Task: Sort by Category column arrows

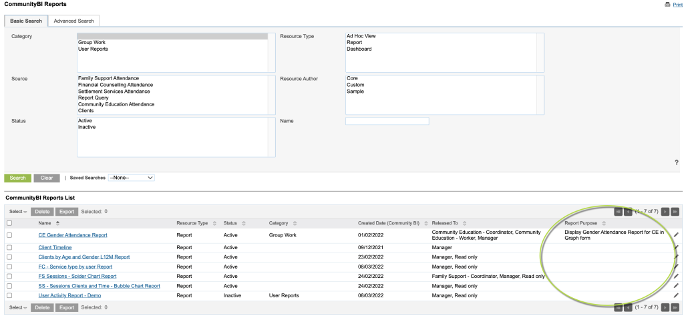Action: (295, 223)
